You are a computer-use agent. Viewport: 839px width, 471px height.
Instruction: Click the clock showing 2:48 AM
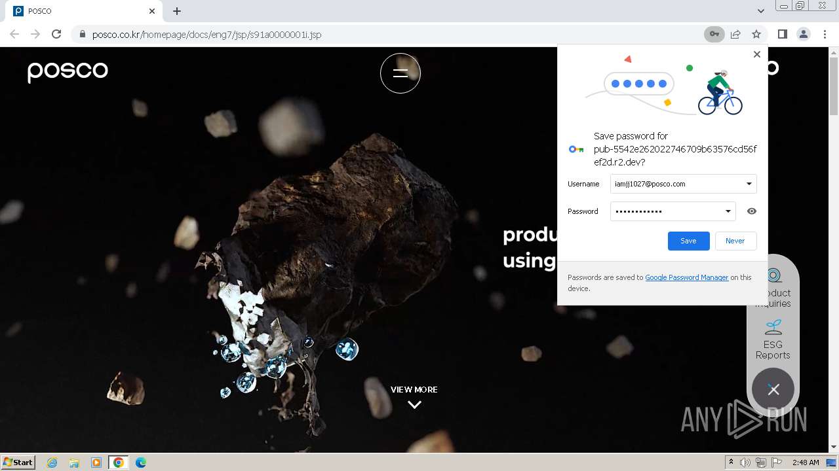[806, 462]
